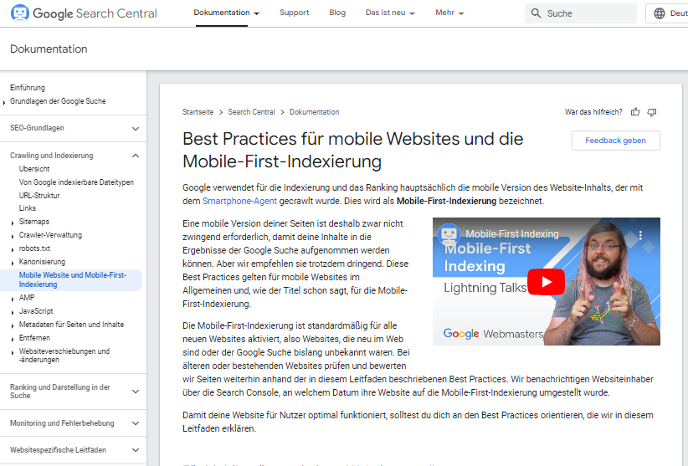
Task: Click the Google Search Central robot logo
Action: tap(20, 13)
